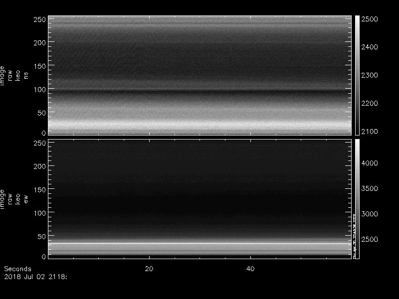Click the '50' tick of lower plot

42,236
